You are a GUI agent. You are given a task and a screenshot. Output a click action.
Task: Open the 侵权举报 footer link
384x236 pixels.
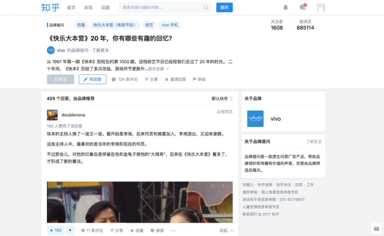pos(250,192)
